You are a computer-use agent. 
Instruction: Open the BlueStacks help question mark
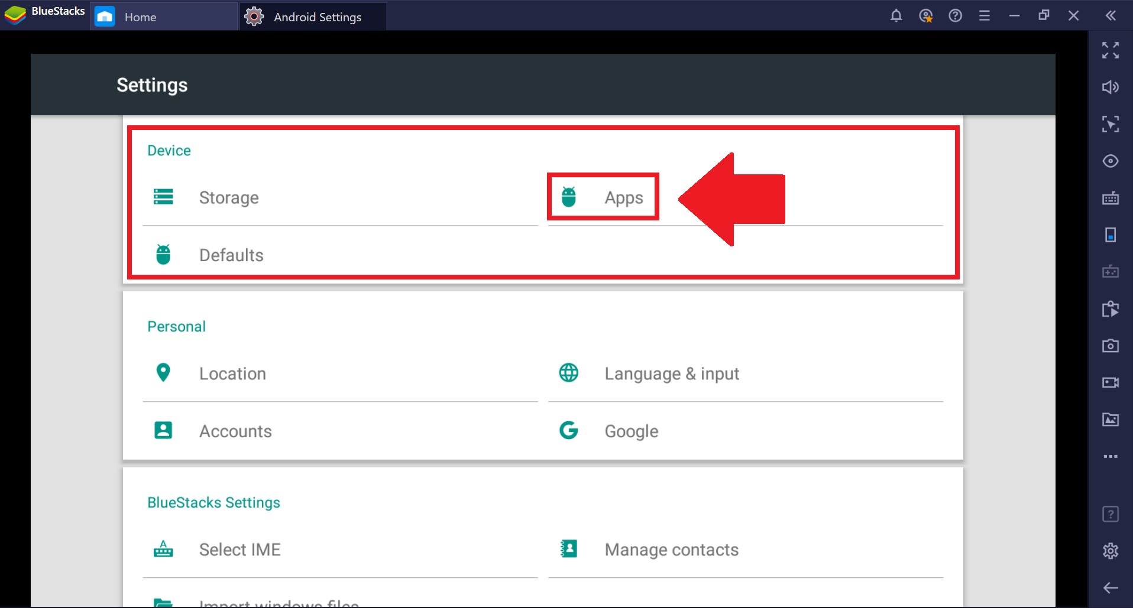(x=956, y=16)
